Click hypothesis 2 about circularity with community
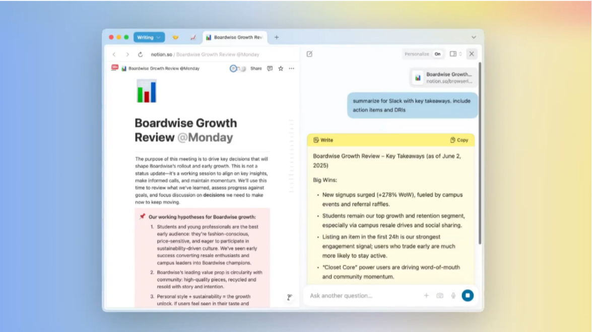Viewport: 592px width, 332px height. click(209, 280)
